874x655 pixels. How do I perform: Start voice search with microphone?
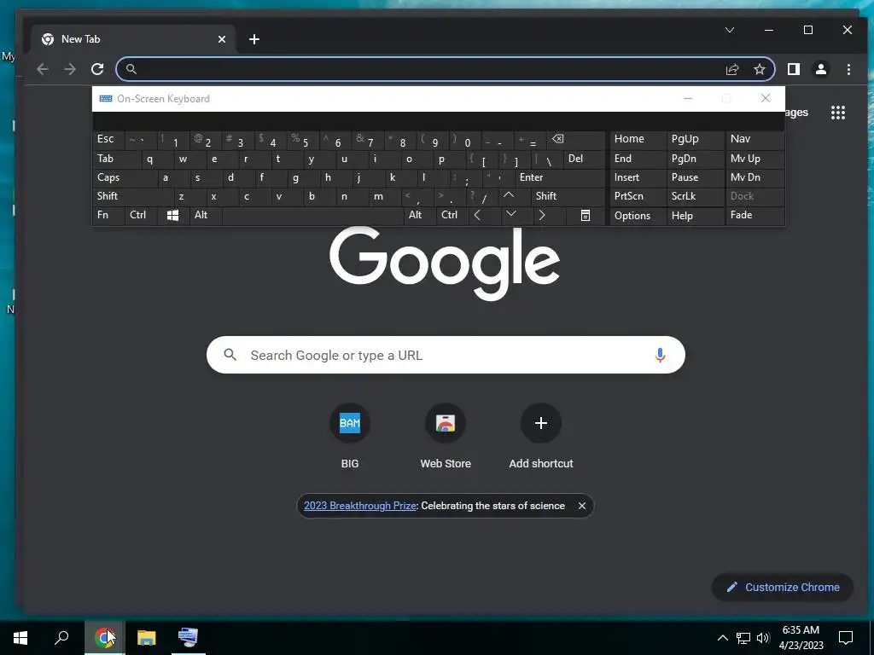click(660, 355)
